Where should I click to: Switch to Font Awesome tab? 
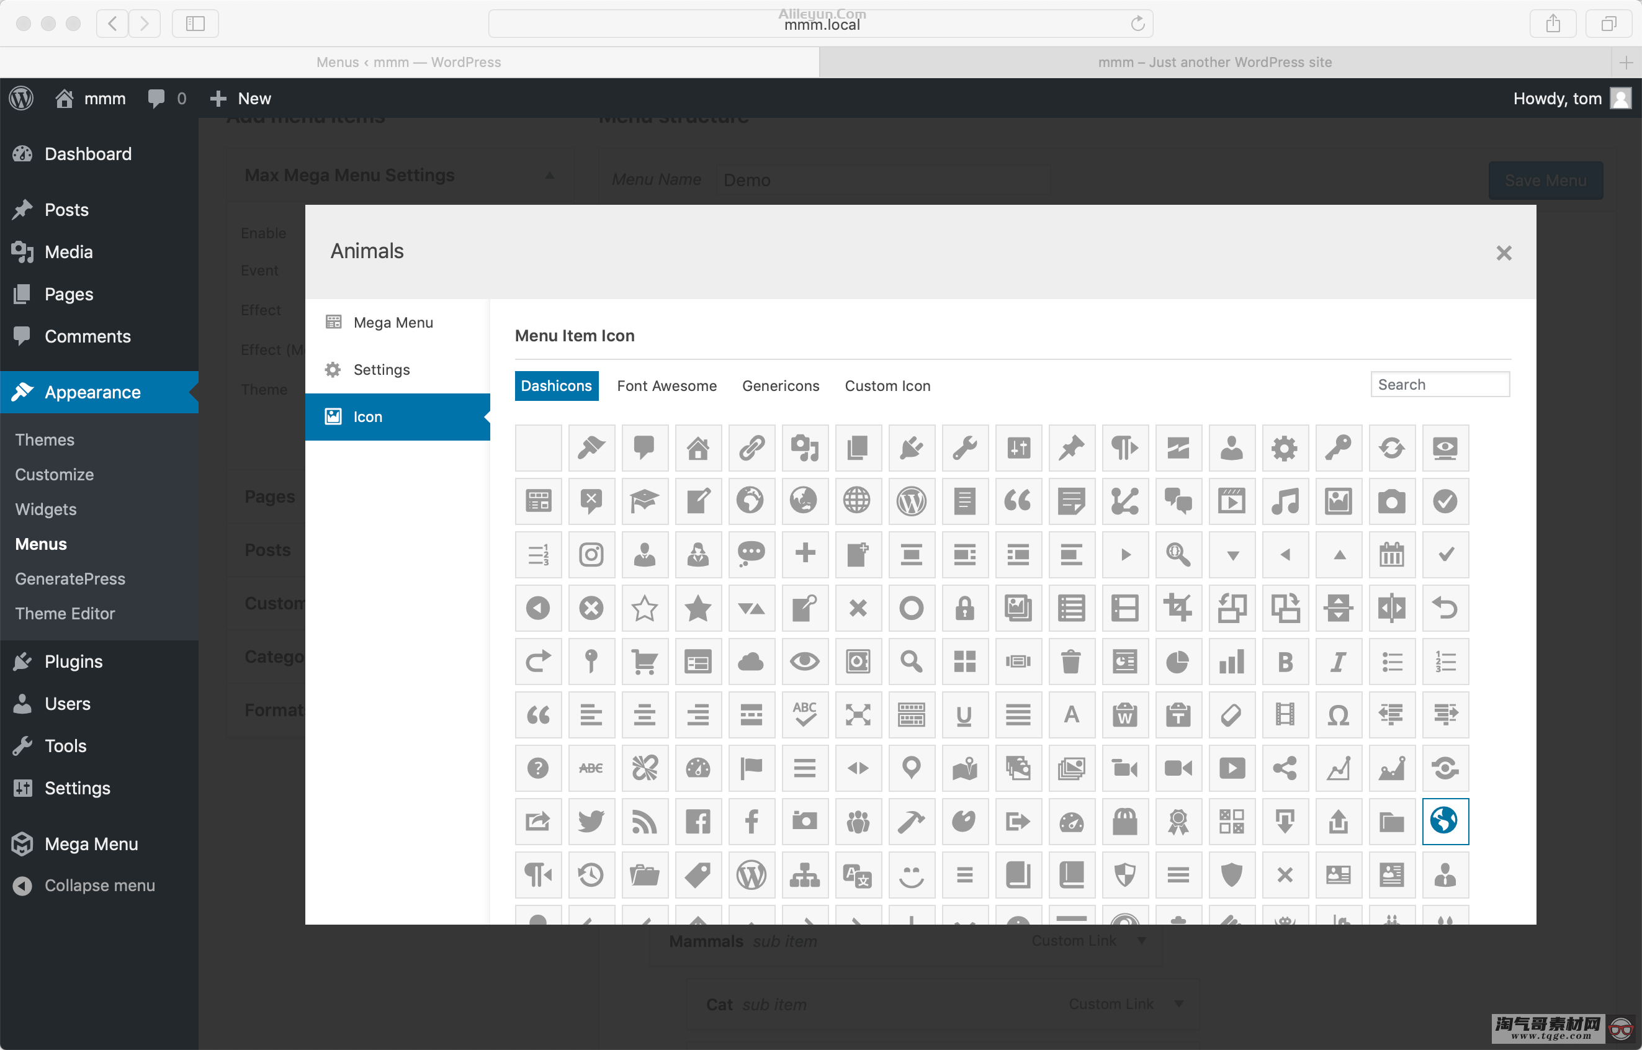click(x=668, y=385)
